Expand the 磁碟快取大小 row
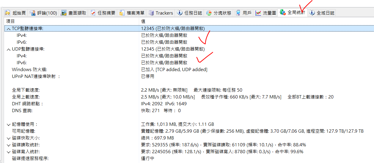Viewport: 374px width, 163px height. [9, 138]
